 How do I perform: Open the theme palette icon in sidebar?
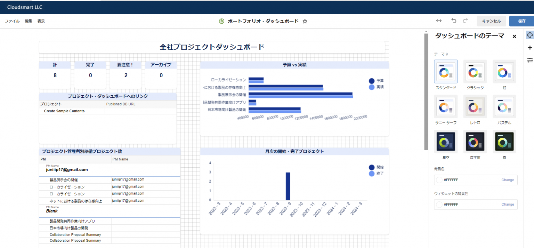pyautogui.click(x=530, y=35)
